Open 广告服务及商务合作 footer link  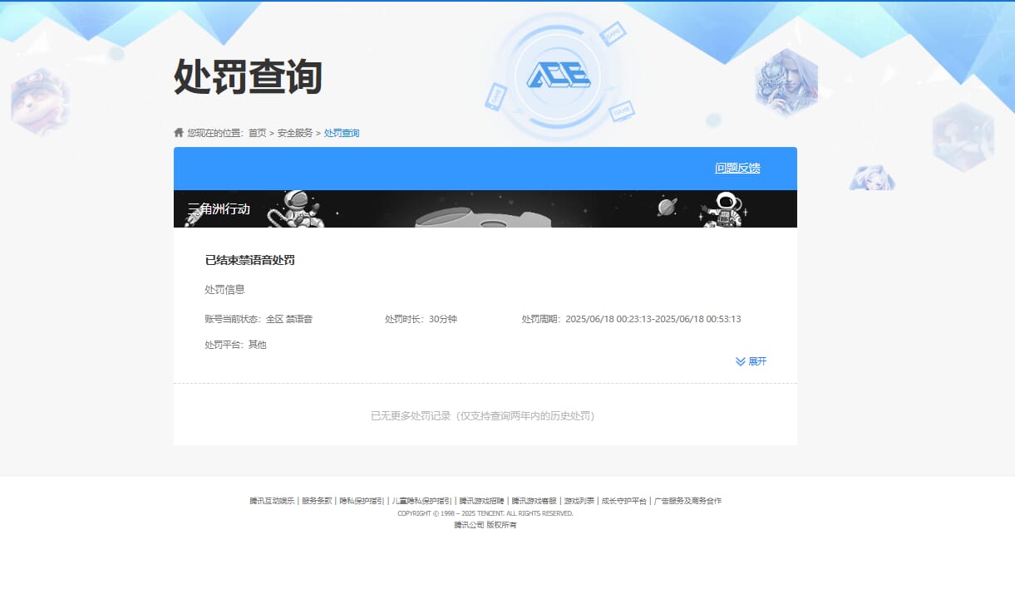687,501
